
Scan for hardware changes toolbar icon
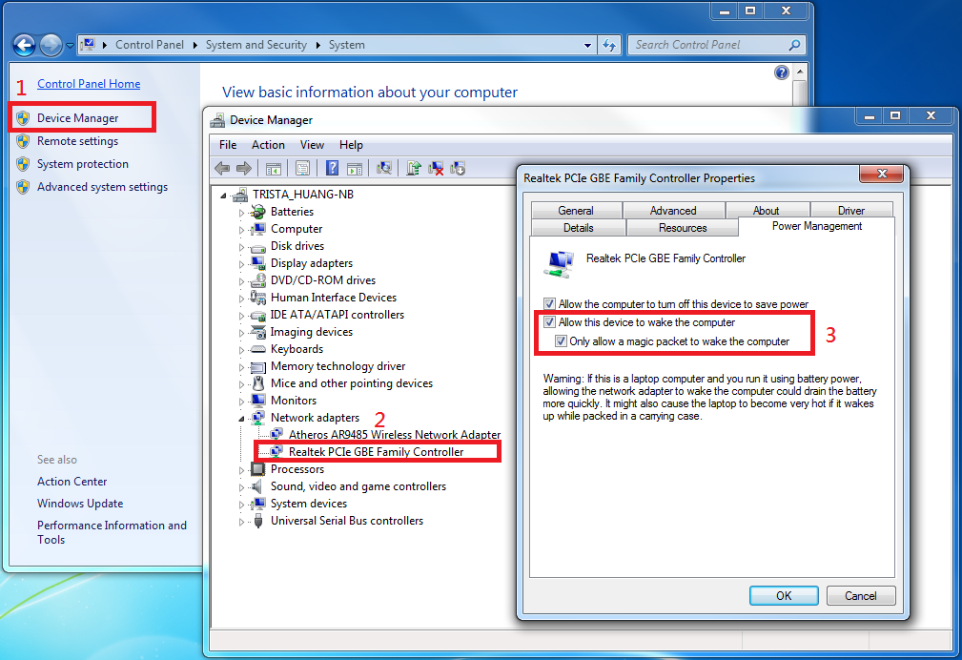[x=384, y=168]
